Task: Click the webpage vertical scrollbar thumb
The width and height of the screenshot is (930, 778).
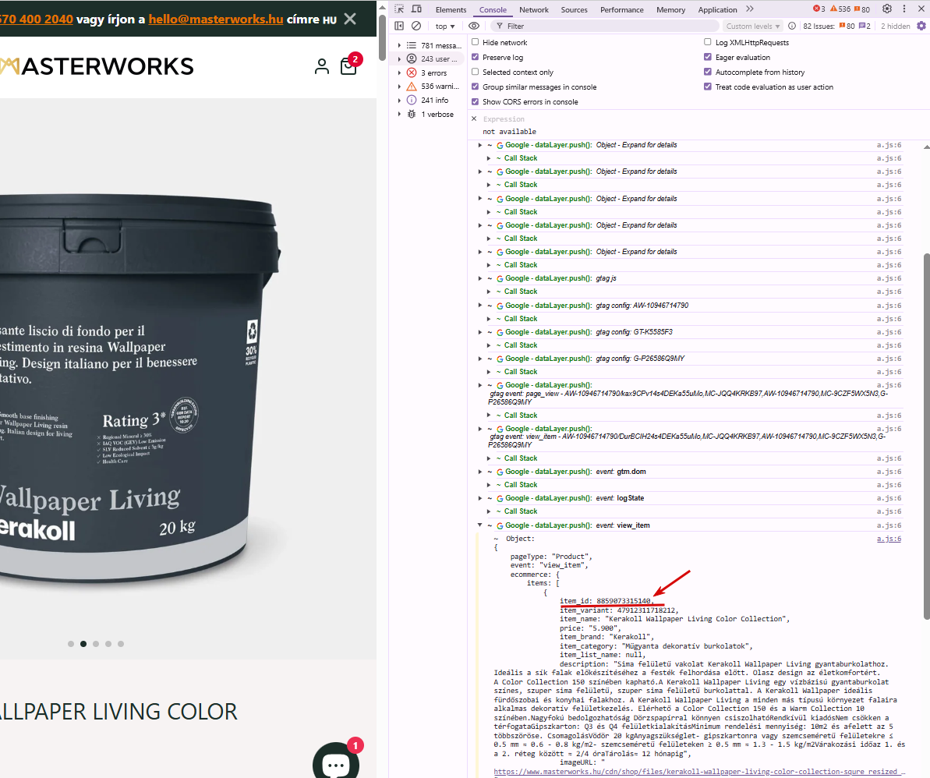Action: tap(383, 38)
